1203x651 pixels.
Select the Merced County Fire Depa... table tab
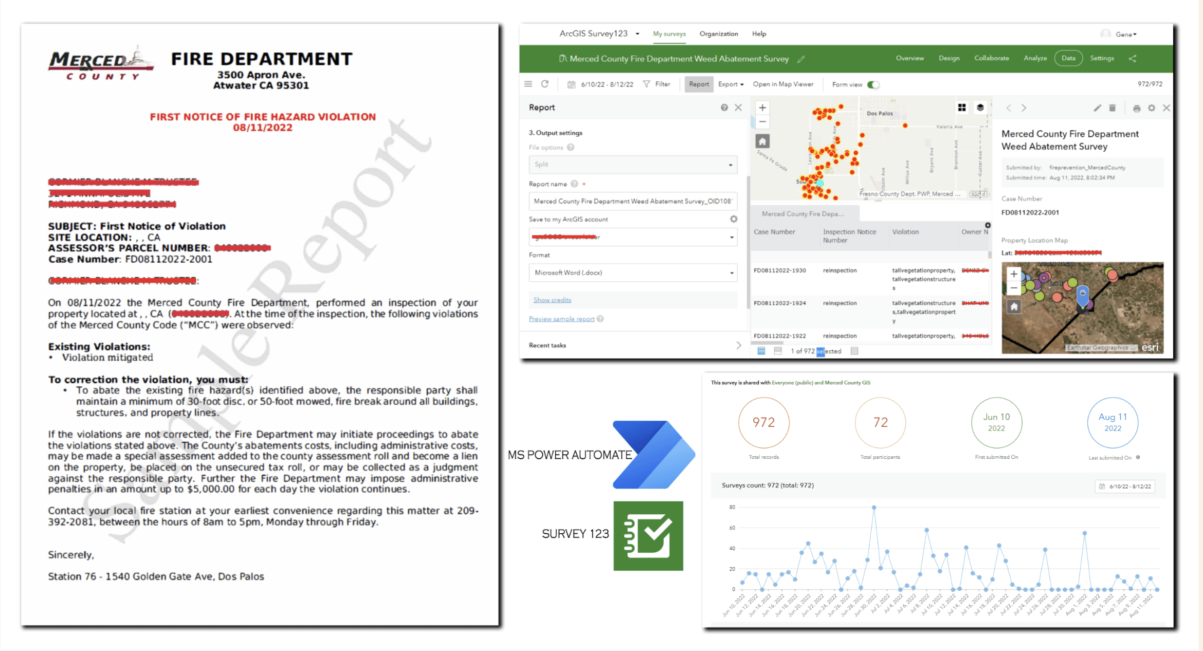pyautogui.click(x=804, y=214)
